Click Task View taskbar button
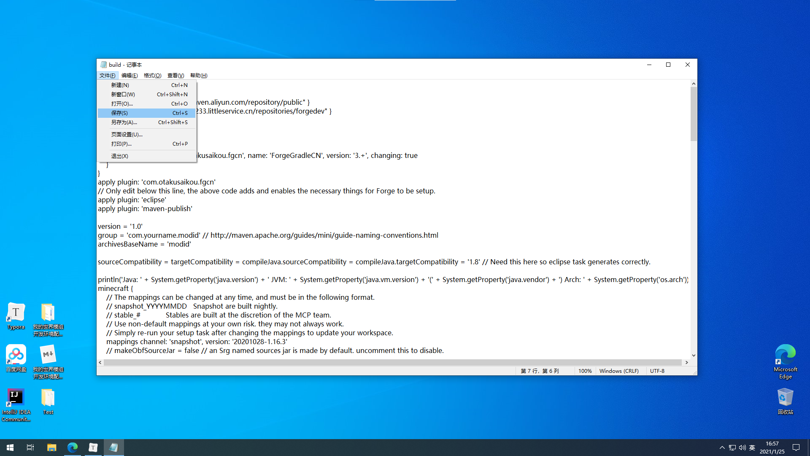This screenshot has height=456, width=810. click(30, 448)
